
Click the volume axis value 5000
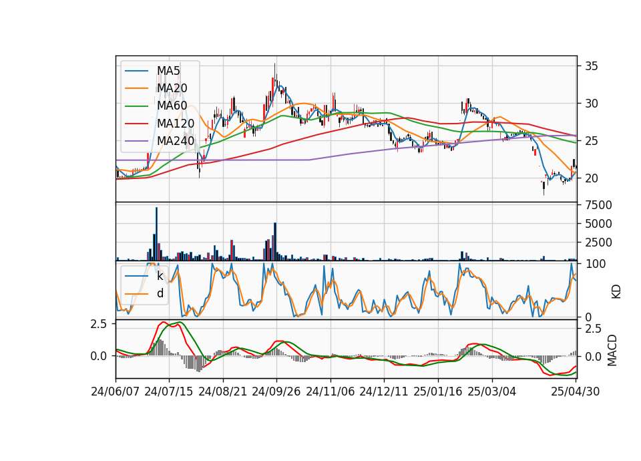click(599, 224)
